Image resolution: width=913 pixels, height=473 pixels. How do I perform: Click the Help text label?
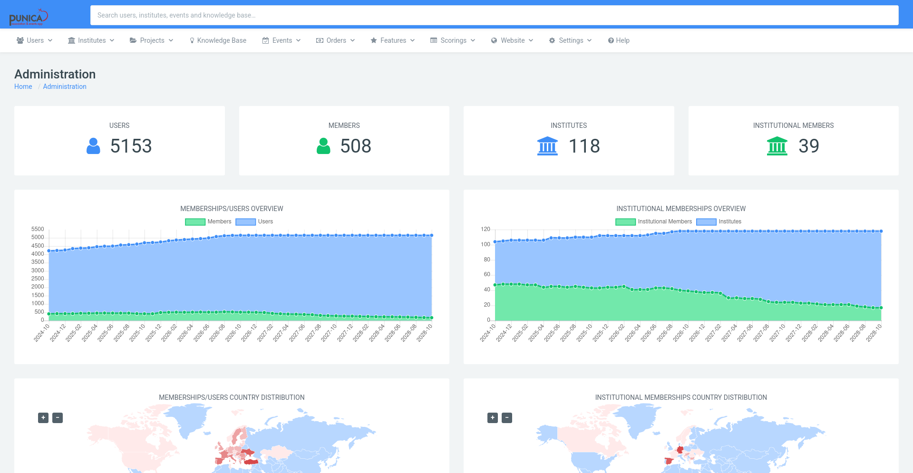coord(623,40)
